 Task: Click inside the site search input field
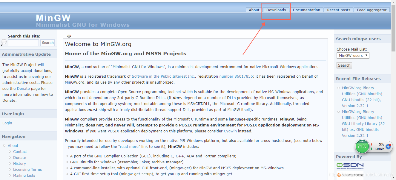point(23,43)
